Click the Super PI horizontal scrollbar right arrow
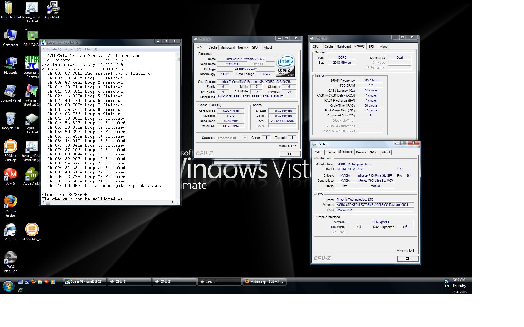 [x=173, y=202]
